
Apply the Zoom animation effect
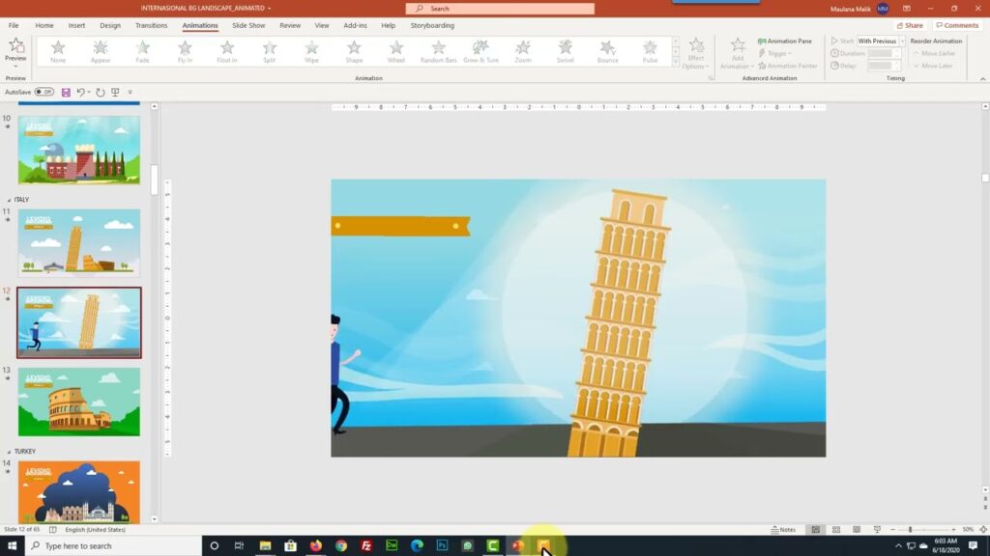pyautogui.click(x=523, y=52)
